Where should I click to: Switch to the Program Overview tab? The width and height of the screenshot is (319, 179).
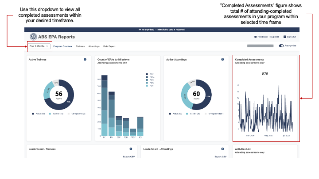pos(62,46)
